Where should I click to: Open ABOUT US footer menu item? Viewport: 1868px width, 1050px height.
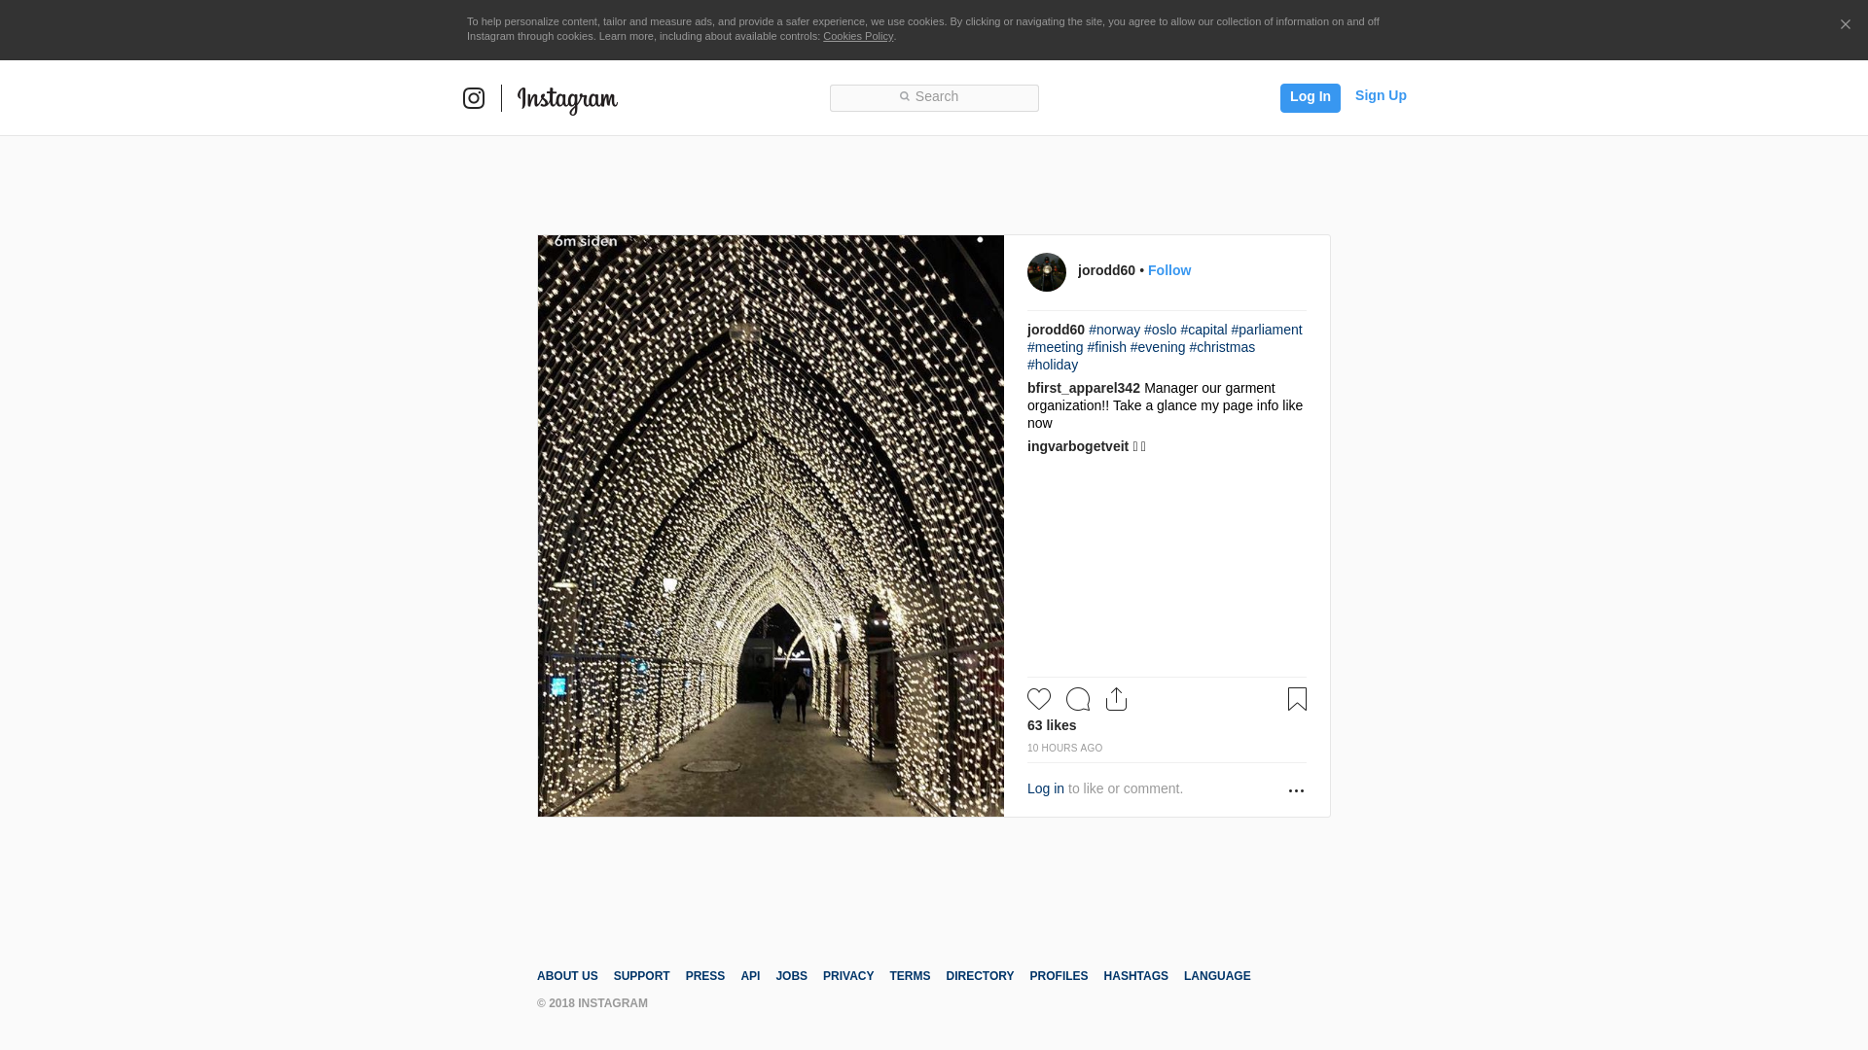click(567, 976)
